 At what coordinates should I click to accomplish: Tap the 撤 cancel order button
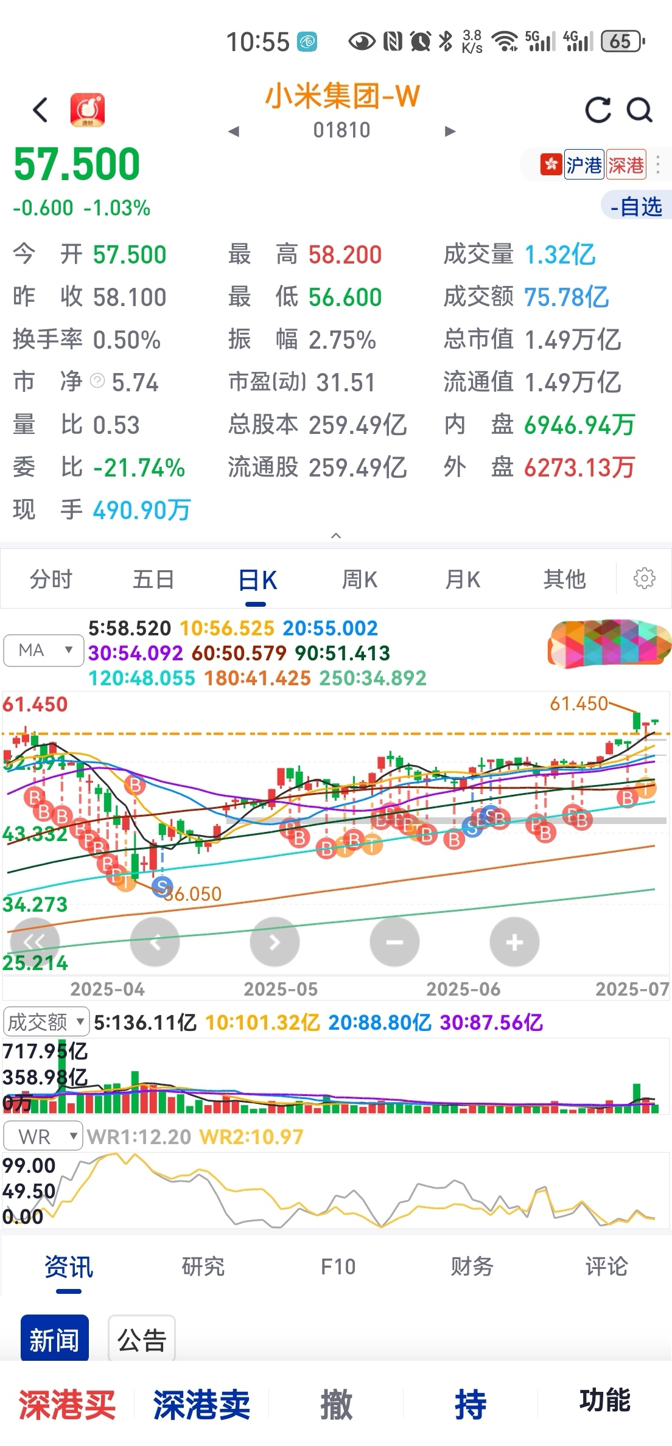click(336, 1405)
